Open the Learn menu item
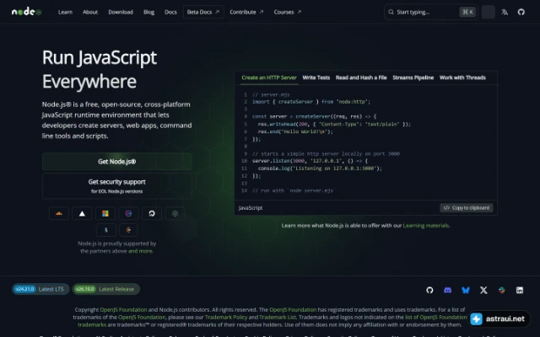 tap(65, 12)
